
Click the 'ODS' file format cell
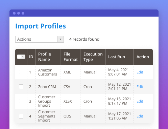67,116
